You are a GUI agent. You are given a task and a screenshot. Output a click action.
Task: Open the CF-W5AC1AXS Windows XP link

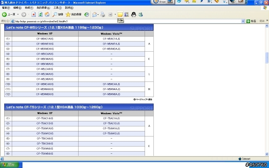click(45, 39)
